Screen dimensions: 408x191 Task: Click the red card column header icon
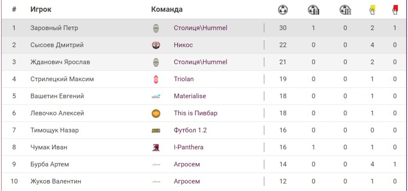click(395, 9)
